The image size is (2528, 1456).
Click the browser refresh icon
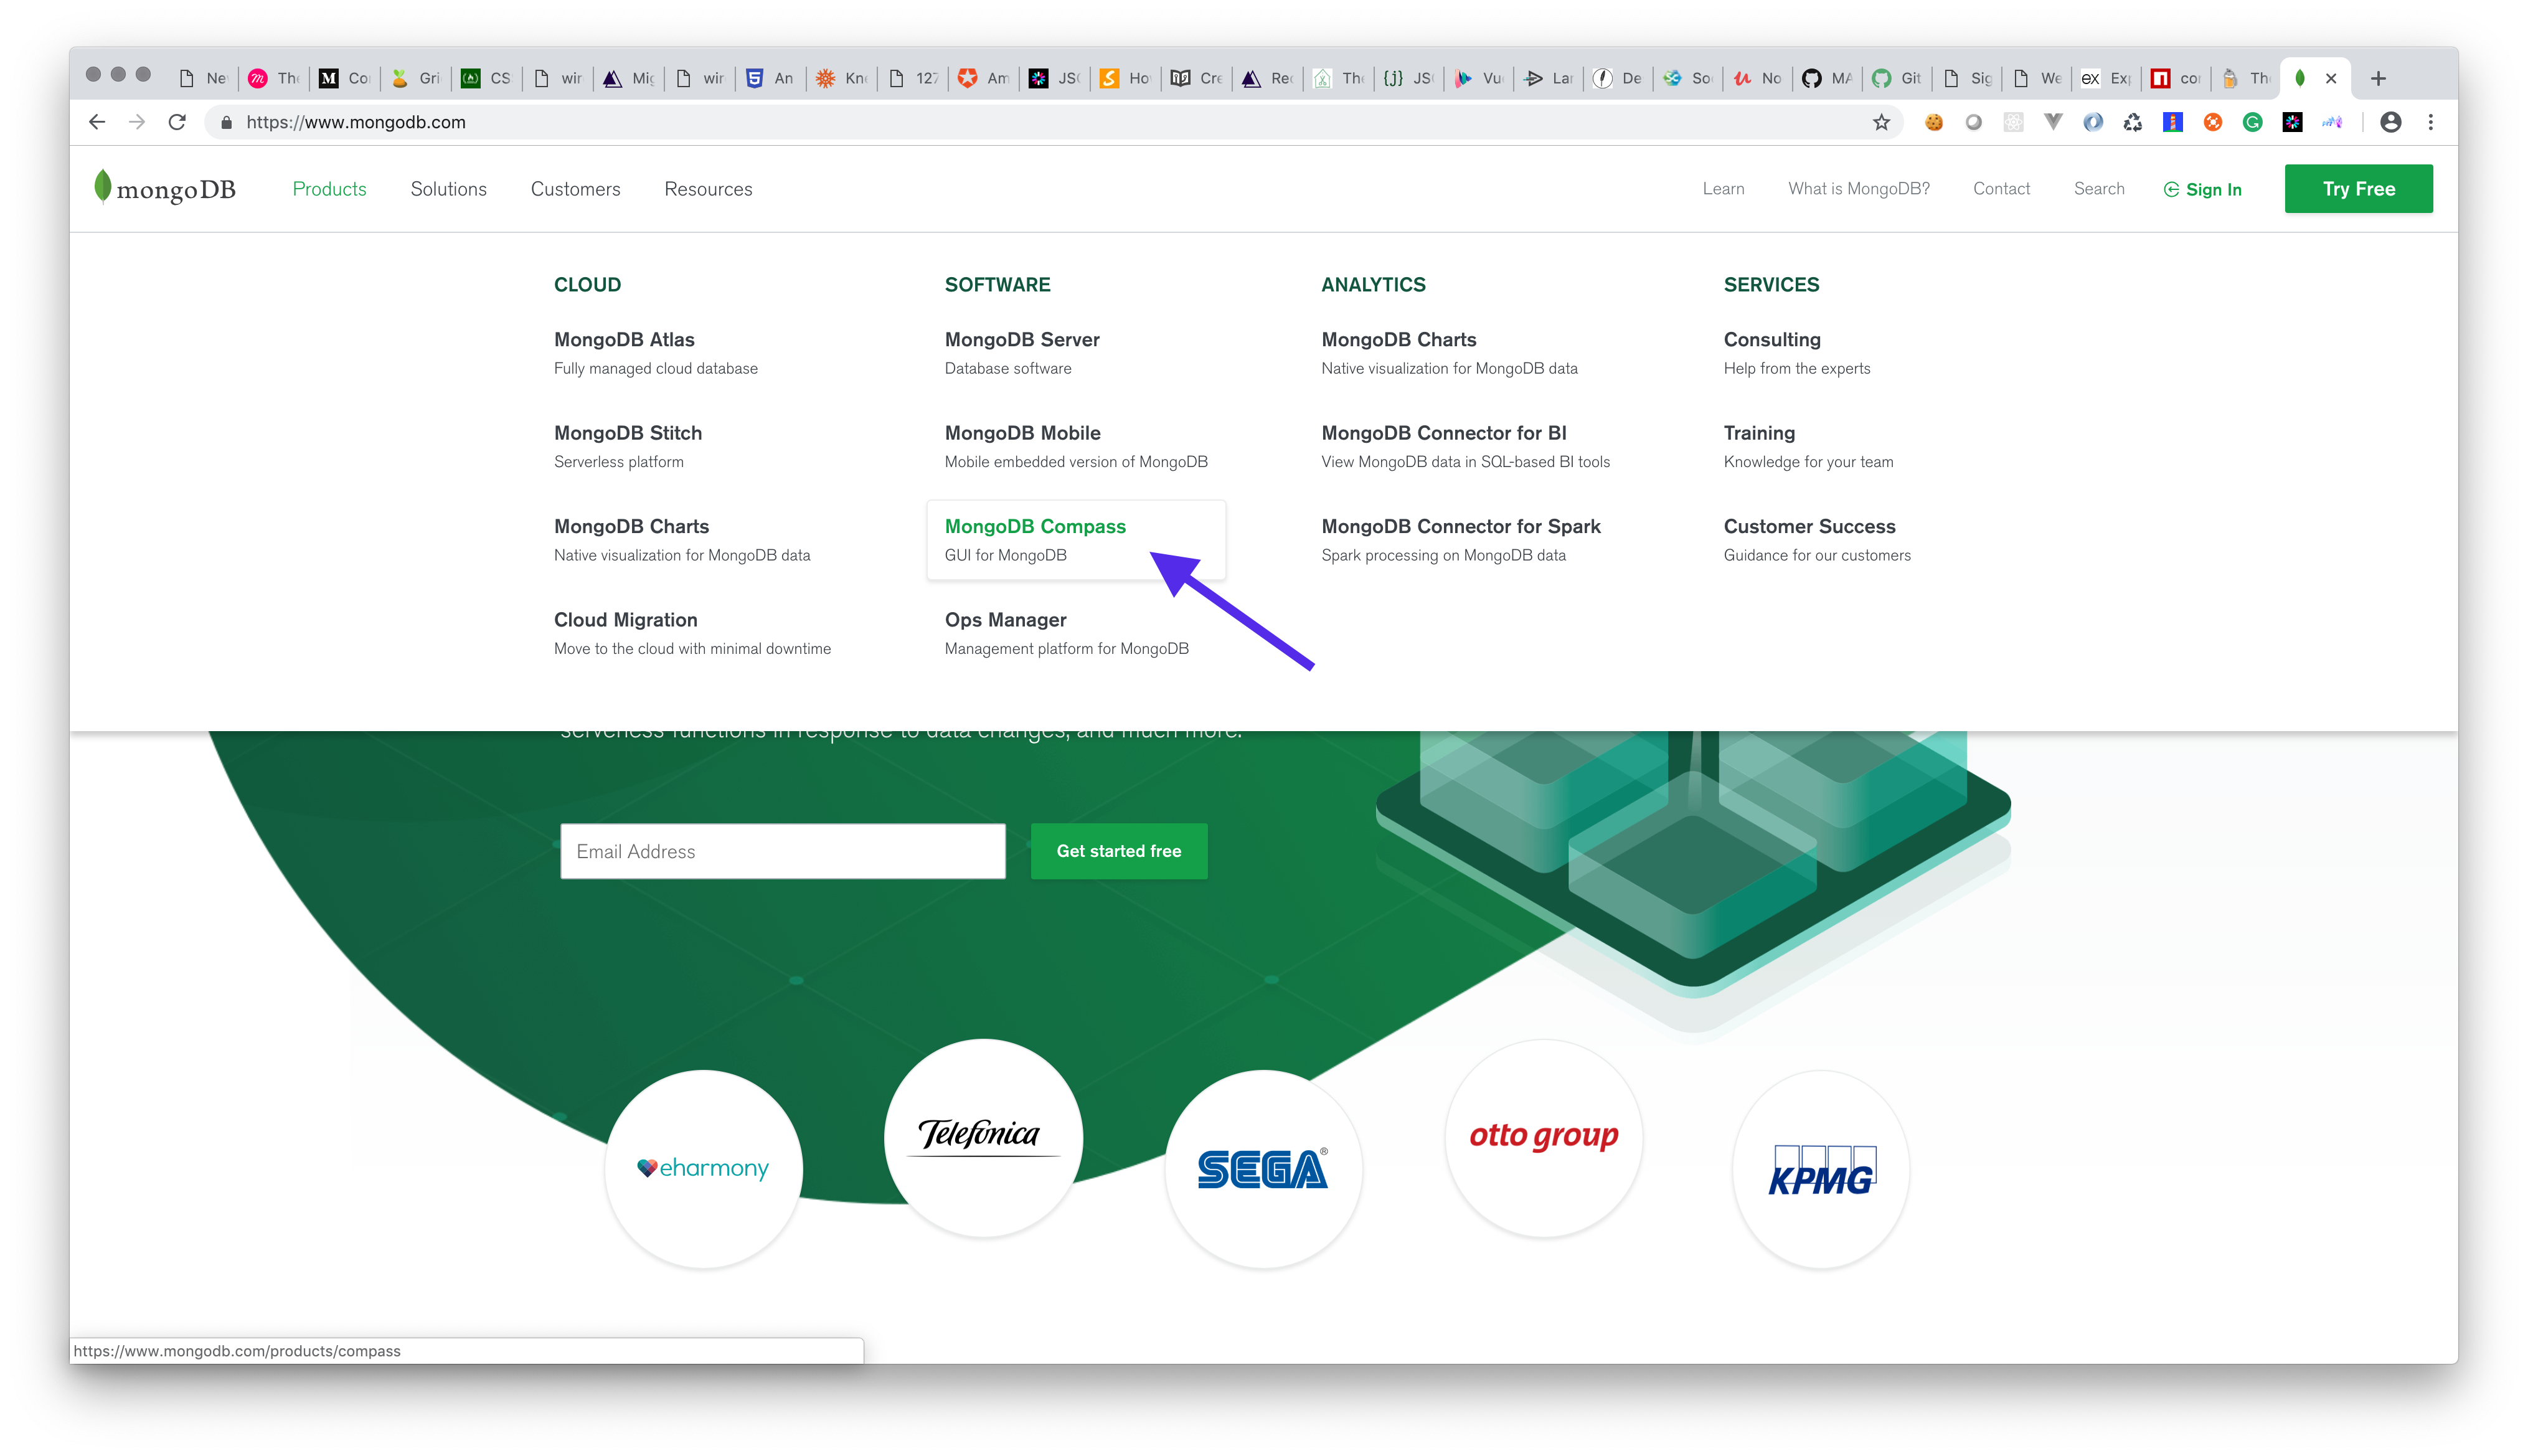[x=177, y=121]
